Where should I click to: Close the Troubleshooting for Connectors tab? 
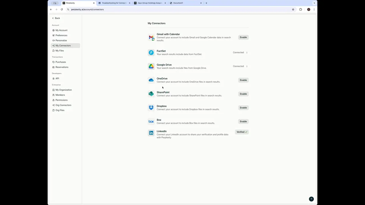(x=129, y=3)
